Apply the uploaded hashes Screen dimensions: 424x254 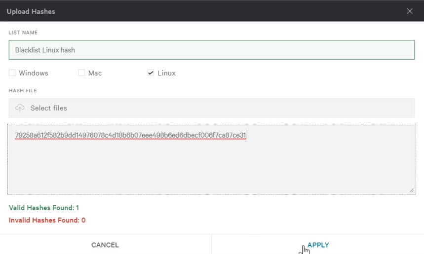pyautogui.click(x=318, y=245)
